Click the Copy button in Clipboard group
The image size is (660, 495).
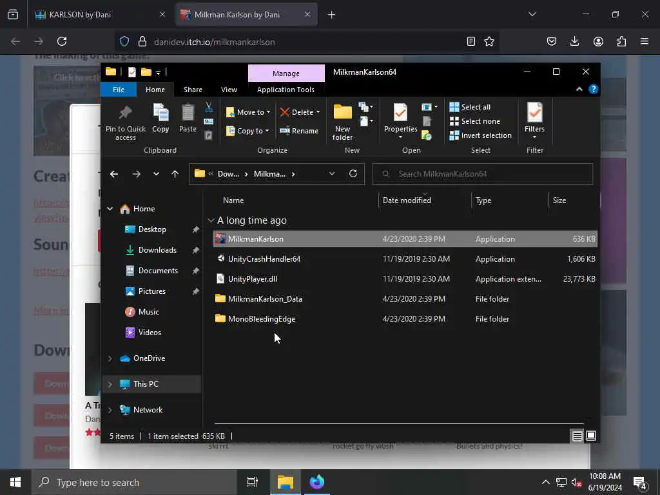[x=160, y=119]
